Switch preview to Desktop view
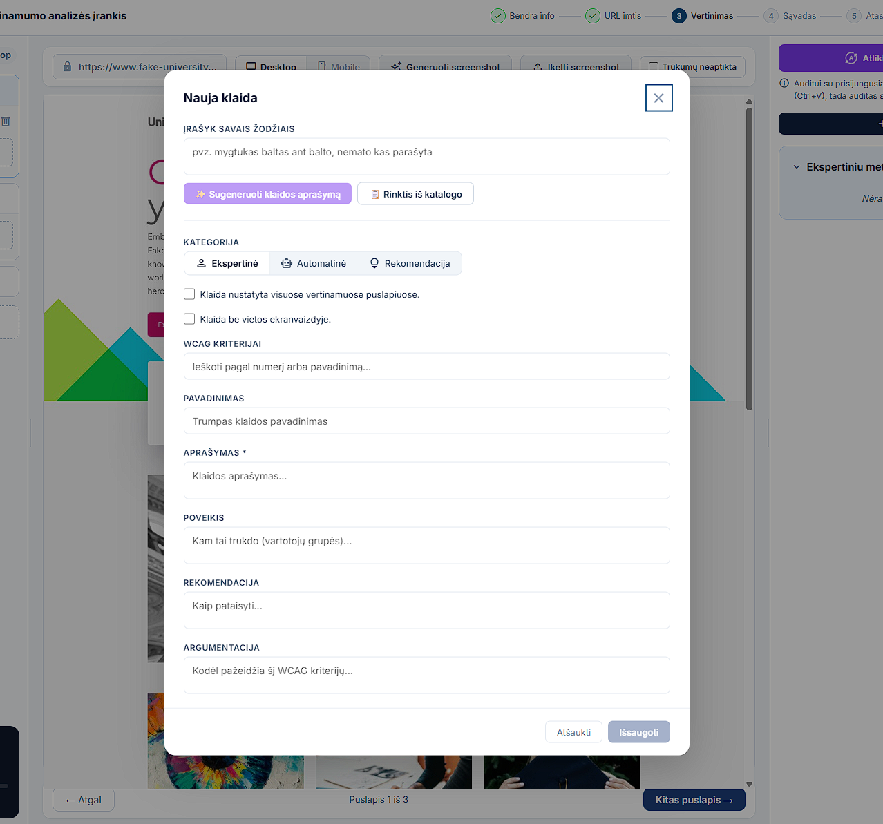This screenshot has width=883, height=824. [271, 67]
